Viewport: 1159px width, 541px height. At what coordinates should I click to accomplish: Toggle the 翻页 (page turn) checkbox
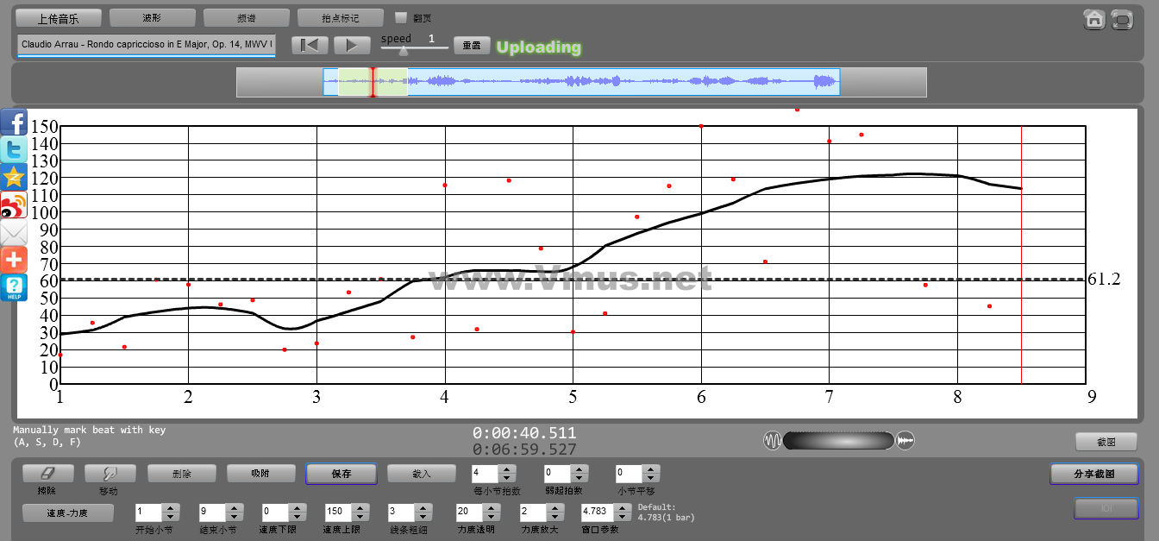tap(400, 17)
